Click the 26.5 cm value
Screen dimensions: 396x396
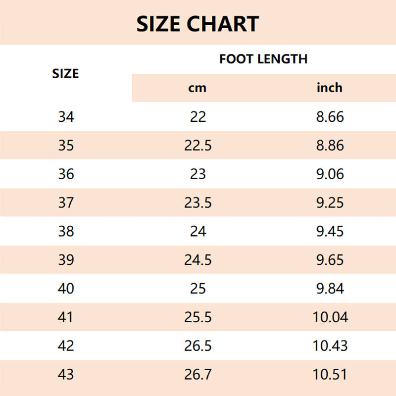[x=198, y=346]
